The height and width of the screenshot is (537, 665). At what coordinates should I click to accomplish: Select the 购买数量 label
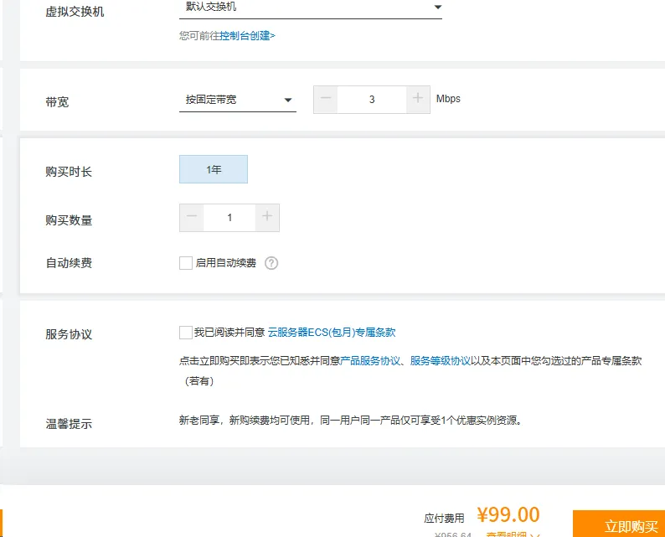pyautogui.click(x=69, y=220)
